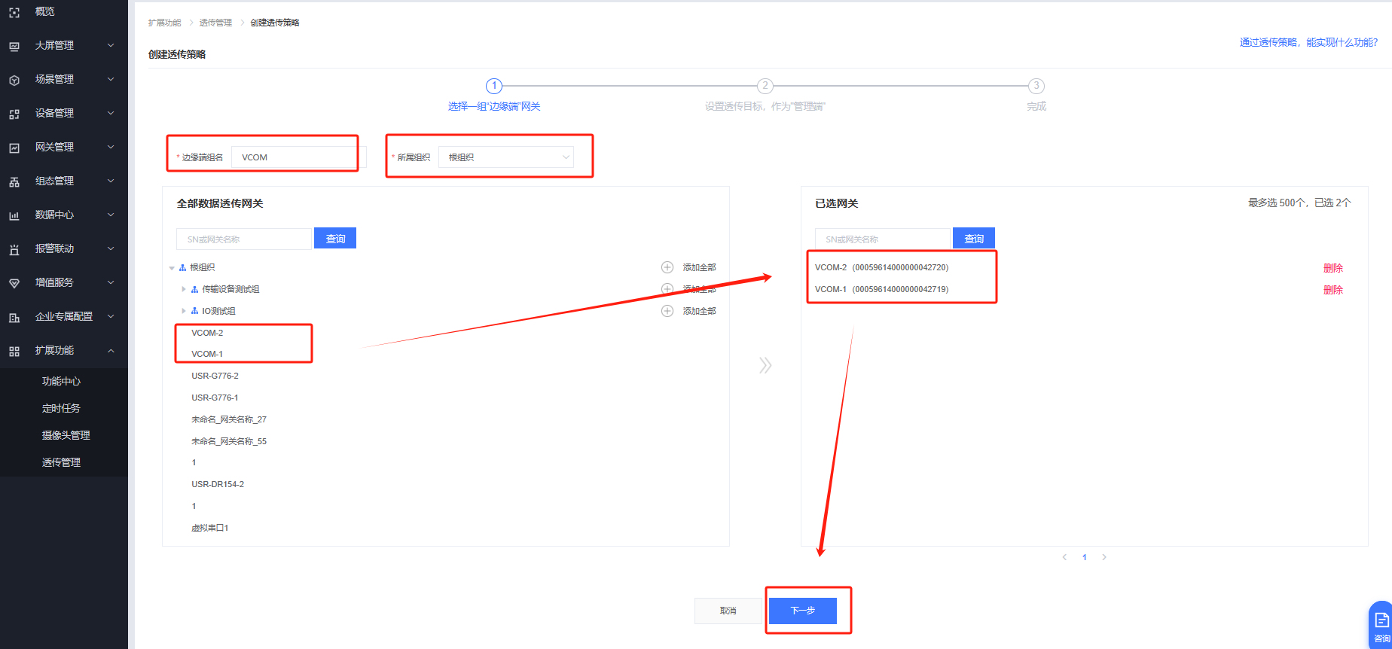Viewport: 1392px width, 649px height.
Task: Open the 通过透传策略 help link
Action: 1308,42
